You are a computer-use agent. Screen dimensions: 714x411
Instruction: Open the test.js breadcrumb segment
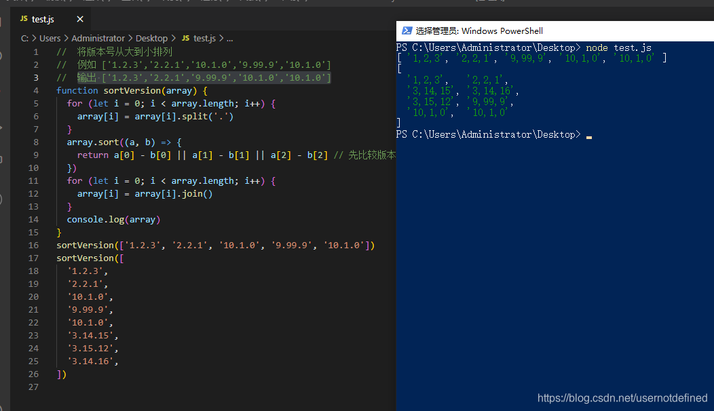204,38
